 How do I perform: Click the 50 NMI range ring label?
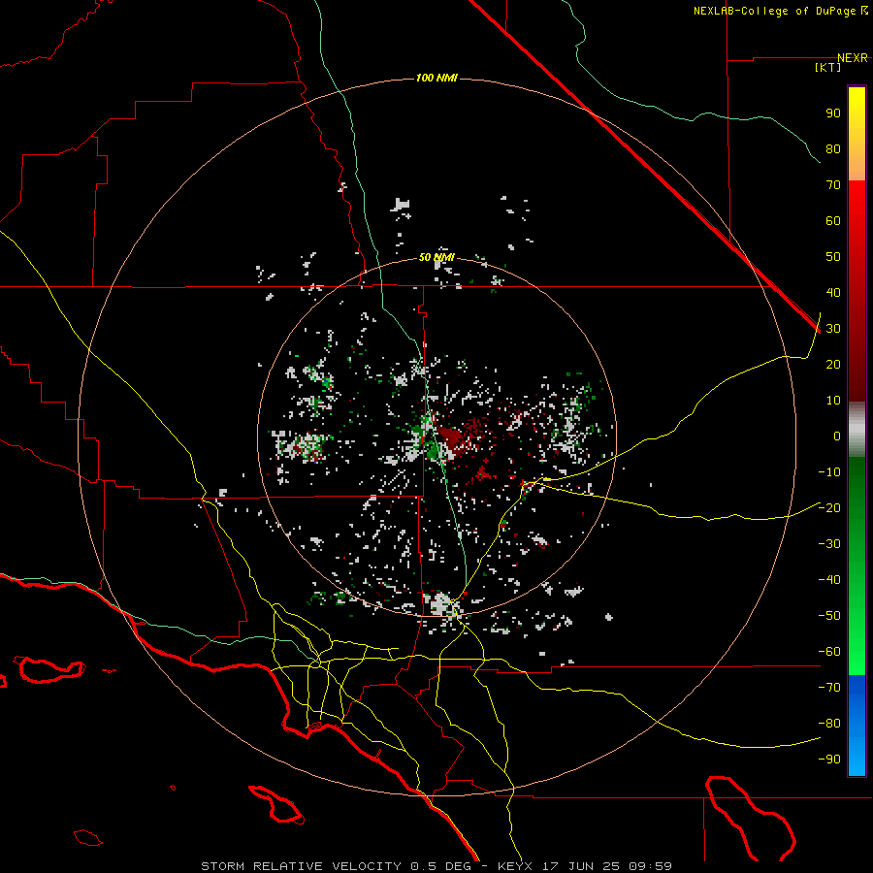(436, 257)
